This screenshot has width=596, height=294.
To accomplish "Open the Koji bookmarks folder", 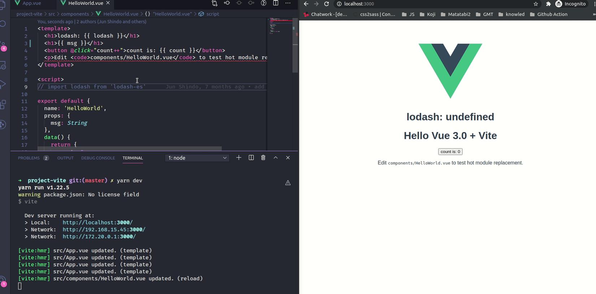I will [427, 14].
